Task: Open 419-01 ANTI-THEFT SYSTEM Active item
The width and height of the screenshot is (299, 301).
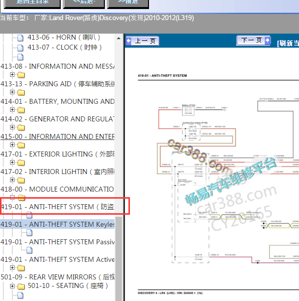Action: tap(57, 259)
